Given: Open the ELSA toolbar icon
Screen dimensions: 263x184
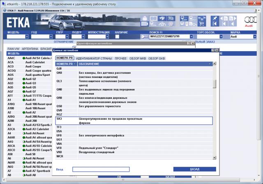Looking at the screenshot, I should (x=184, y=18).
